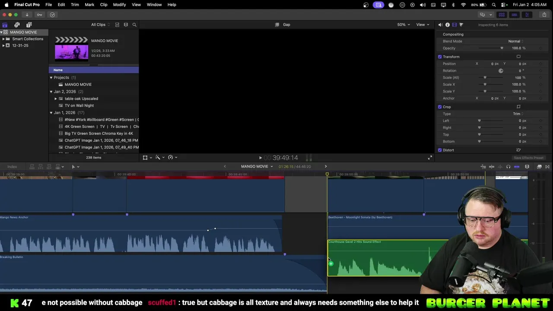Turn the Rotation dial

coord(501,71)
